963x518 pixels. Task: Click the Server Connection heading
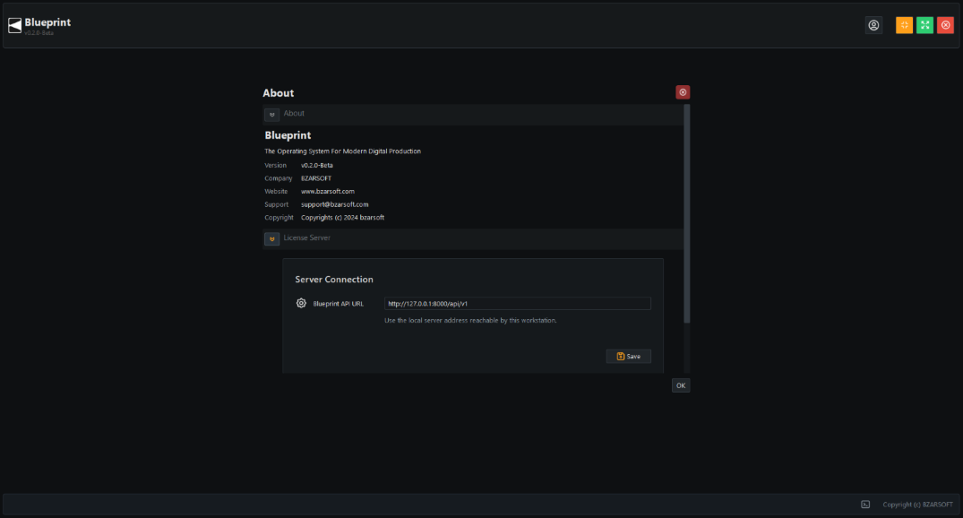tap(334, 280)
